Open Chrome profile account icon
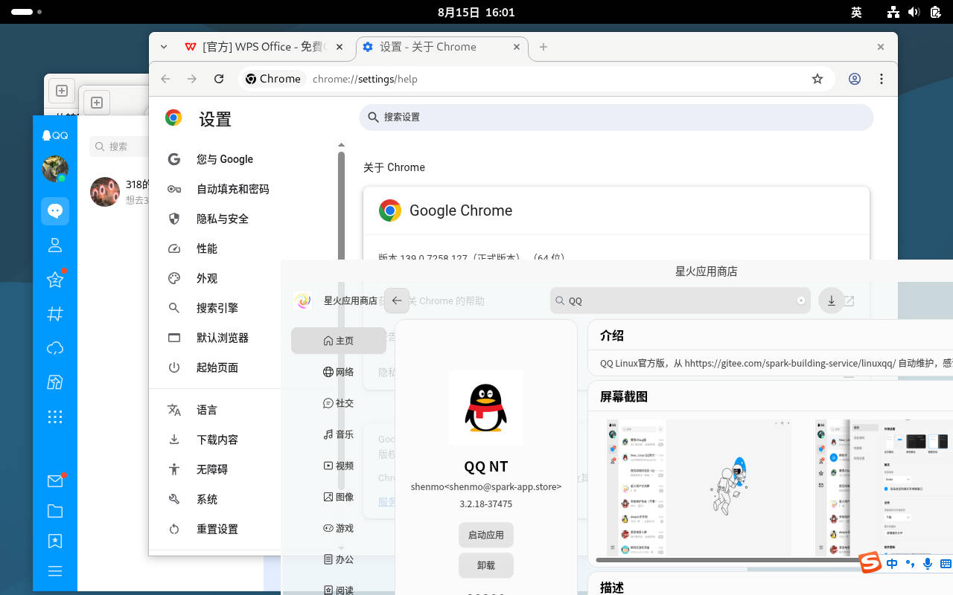 pyautogui.click(x=855, y=79)
